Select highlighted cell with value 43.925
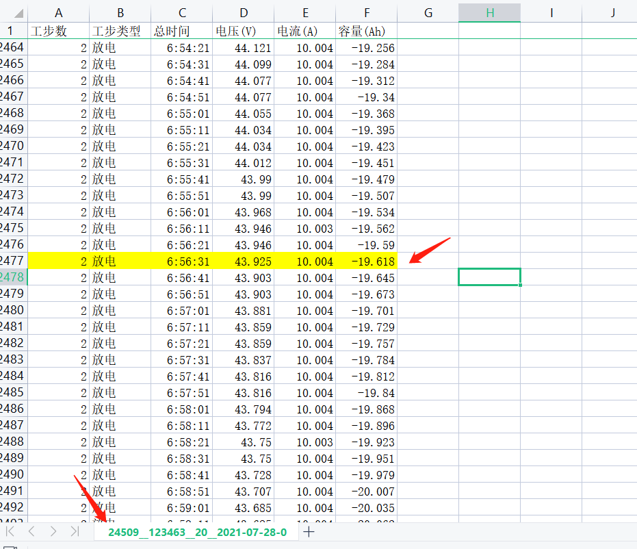 tap(243, 261)
